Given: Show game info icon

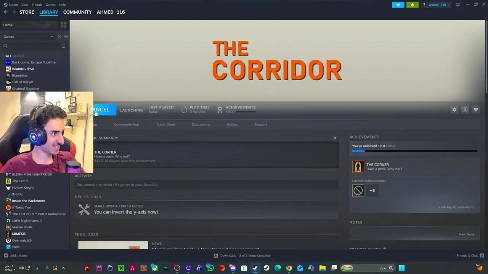Looking at the screenshot, I should click(x=465, y=110).
